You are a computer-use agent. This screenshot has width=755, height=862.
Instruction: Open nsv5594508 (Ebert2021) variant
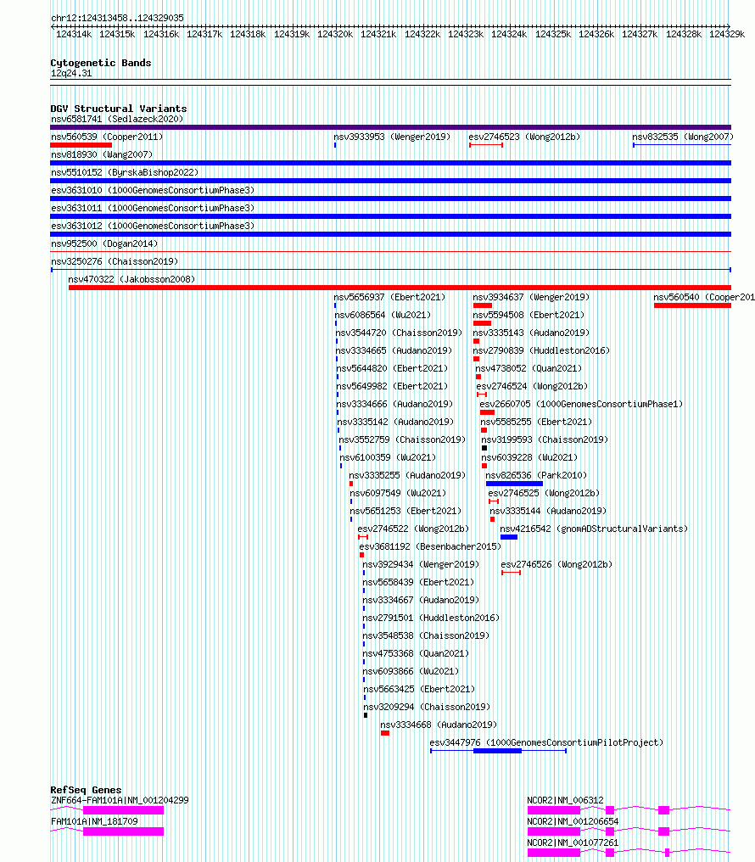pyautogui.click(x=528, y=315)
